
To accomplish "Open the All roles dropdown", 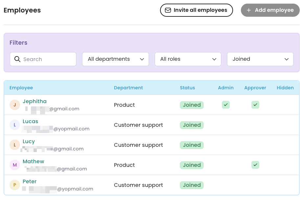I will point(188,59).
